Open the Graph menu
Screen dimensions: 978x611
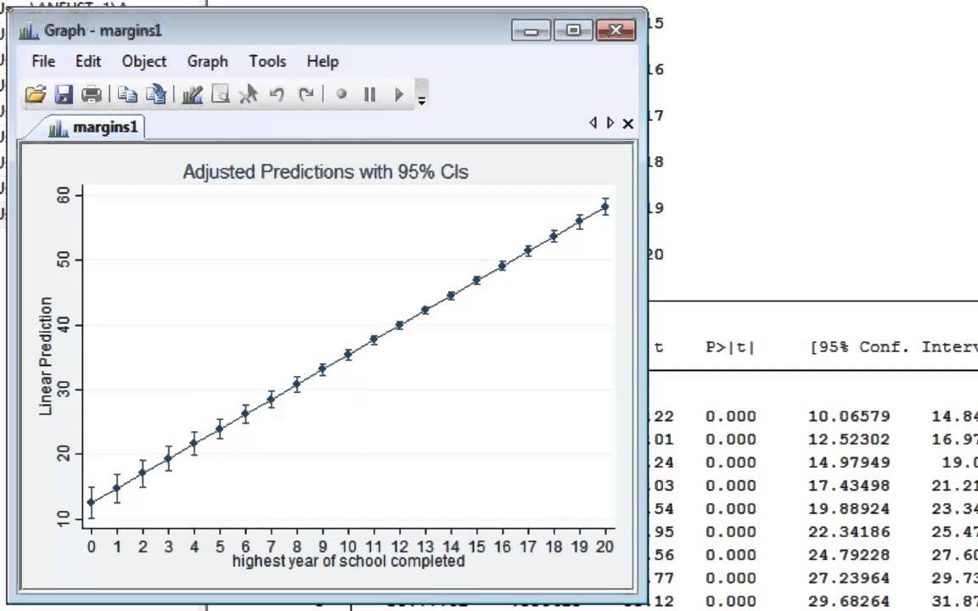pos(208,61)
